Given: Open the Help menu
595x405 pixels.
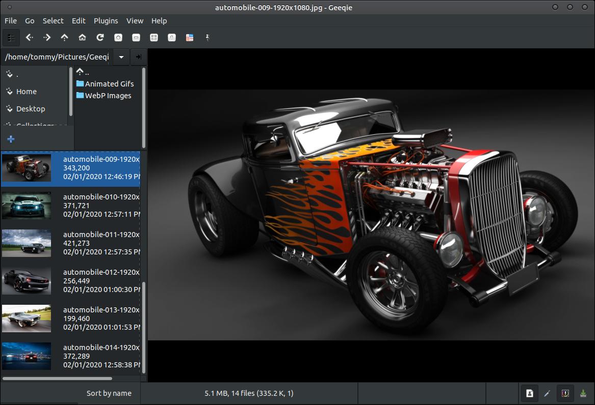Looking at the screenshot, I should [x=159, y=21].
